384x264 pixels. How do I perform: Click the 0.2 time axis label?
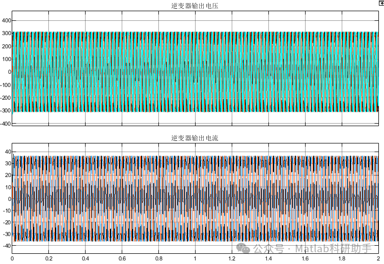click(x=49, y=258)
